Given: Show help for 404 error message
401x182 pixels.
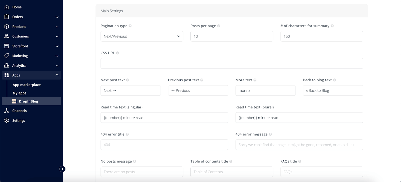Looking at the screenshot, I should (x=270, y=134).
